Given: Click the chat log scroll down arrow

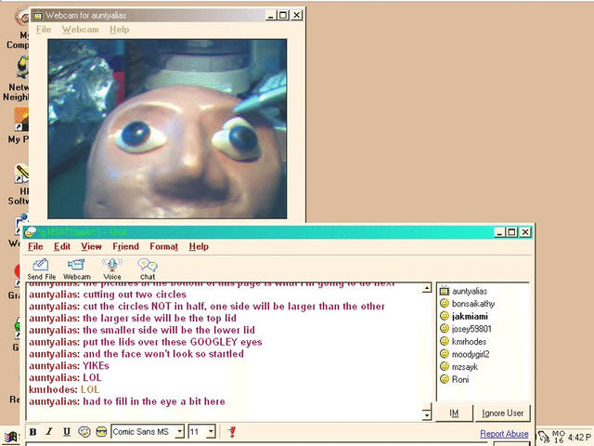Looking at the screenshot, I should tap(427, 415).
